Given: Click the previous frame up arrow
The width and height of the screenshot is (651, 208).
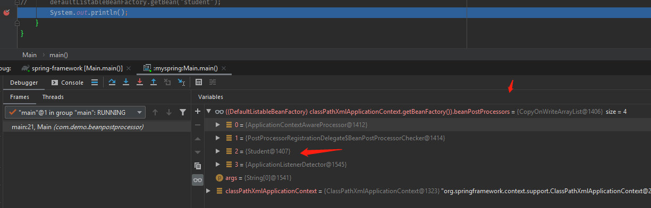Looking at the screenshot, I should pyautogui.click(x=155, y=112).
